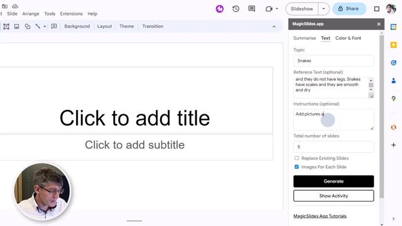The image size is (402, 226).
Task: Click the Theme toolbar button
Action: pyautogui.click(x=127, y=26)
